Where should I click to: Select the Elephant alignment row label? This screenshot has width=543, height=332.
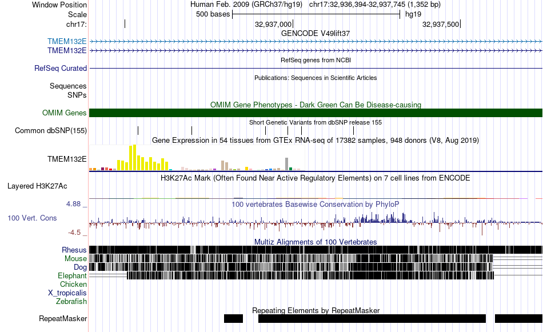(x=72, y=275)
